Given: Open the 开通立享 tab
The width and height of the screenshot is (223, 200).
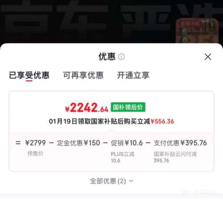Looking at the screenshot, I should click(133, 75).
